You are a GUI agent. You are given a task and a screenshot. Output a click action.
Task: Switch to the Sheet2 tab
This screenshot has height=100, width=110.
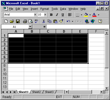pos(36,92)
